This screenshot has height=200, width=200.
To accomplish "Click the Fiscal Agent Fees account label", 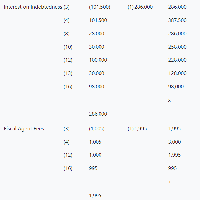I will [x=24, y=129].
